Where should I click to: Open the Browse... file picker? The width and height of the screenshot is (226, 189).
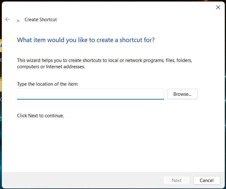pyautogui.click(x=182, y=94)
